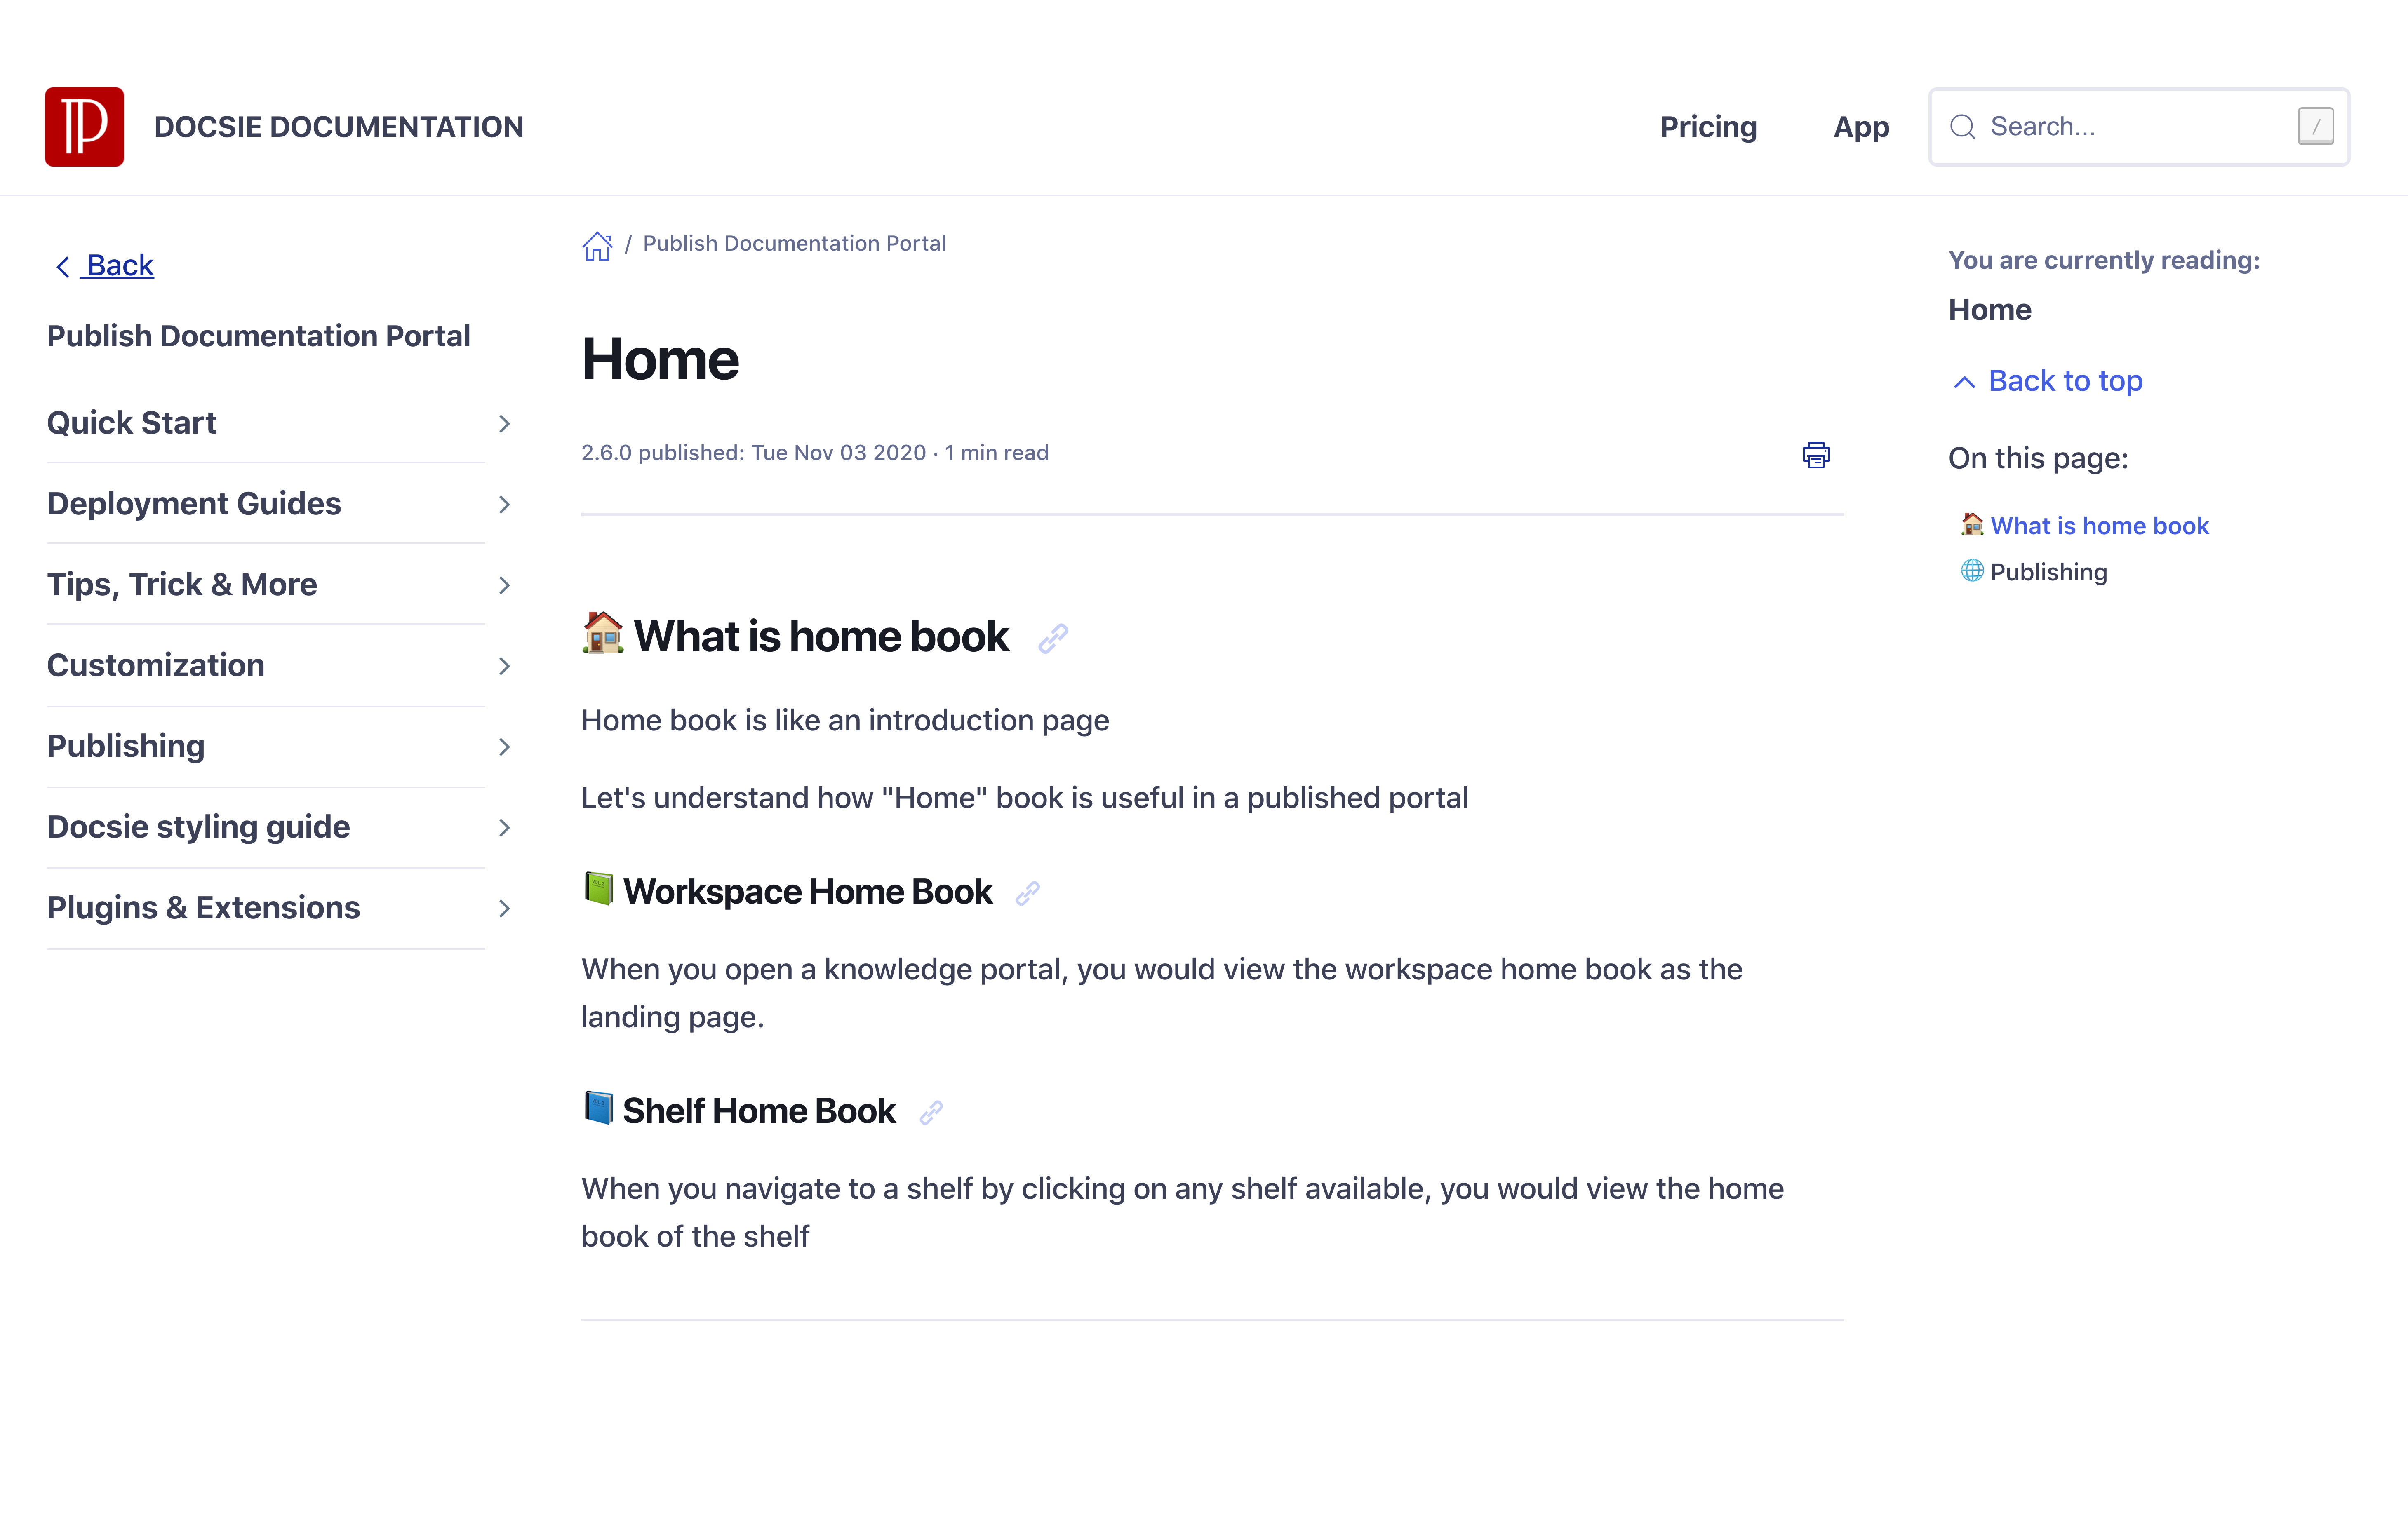Open Deployment Guides section
Image resolution: width=2408 pixels, height=1517 pixels.
194,504
